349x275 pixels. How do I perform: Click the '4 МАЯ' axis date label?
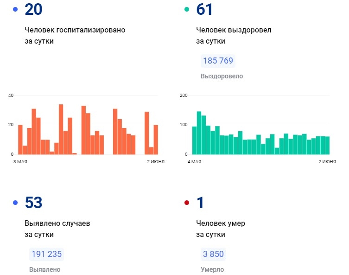[194, 161]
